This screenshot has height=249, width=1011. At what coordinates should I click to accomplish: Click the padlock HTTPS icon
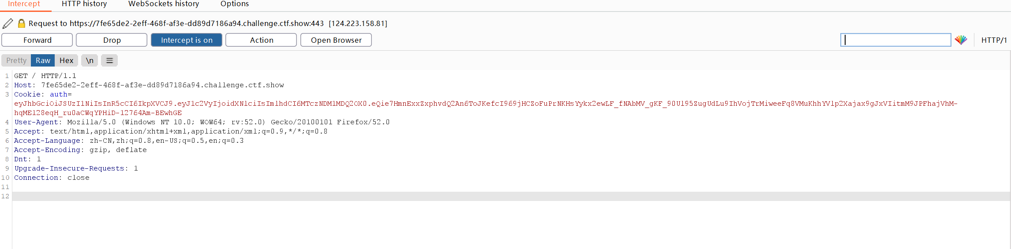[21, 23]
